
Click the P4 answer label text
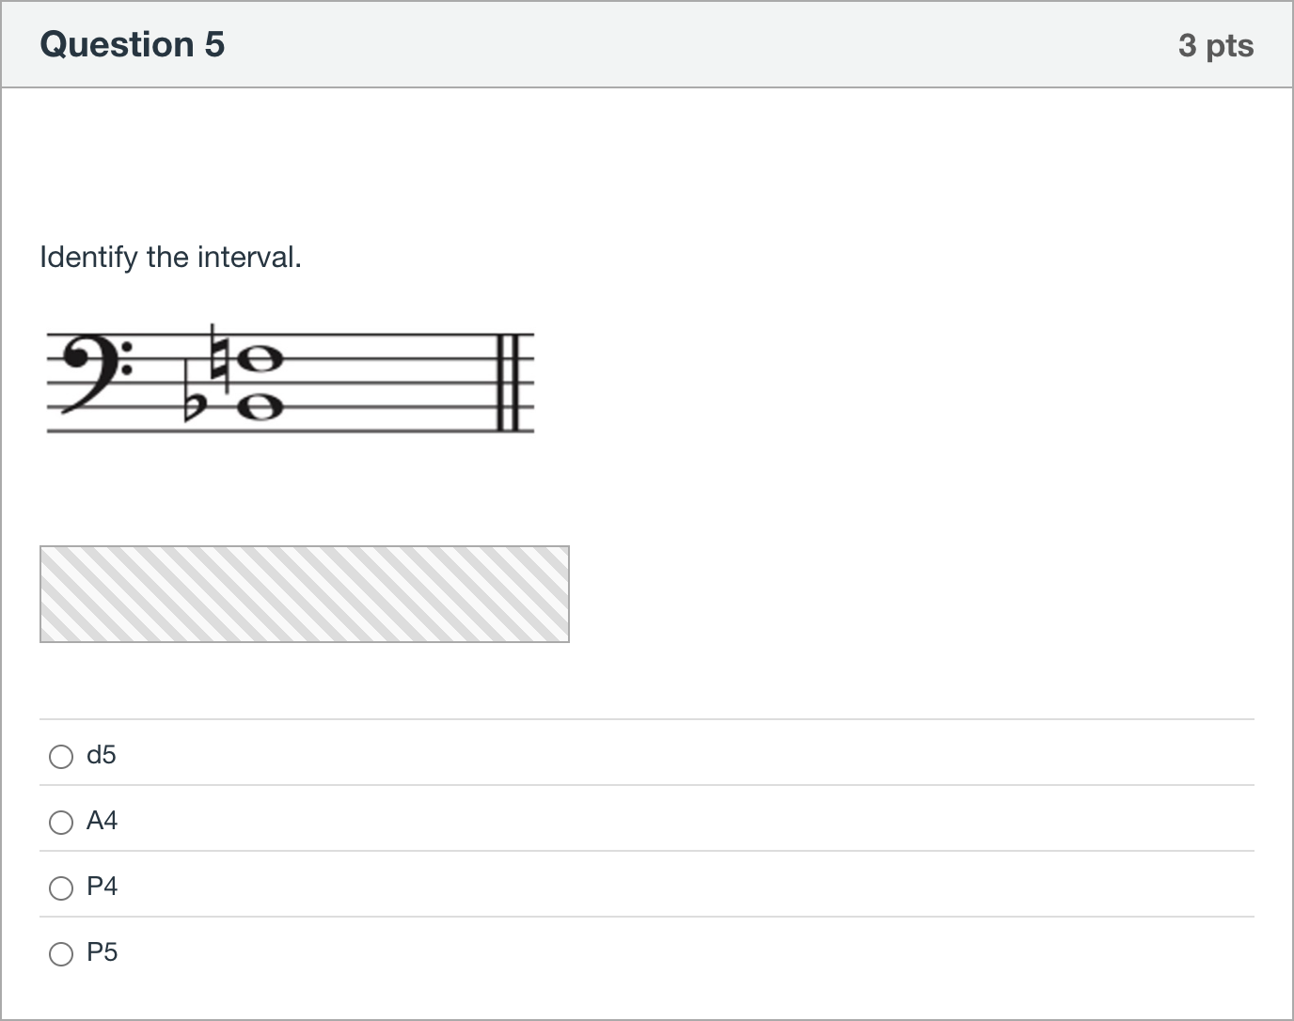102,887
